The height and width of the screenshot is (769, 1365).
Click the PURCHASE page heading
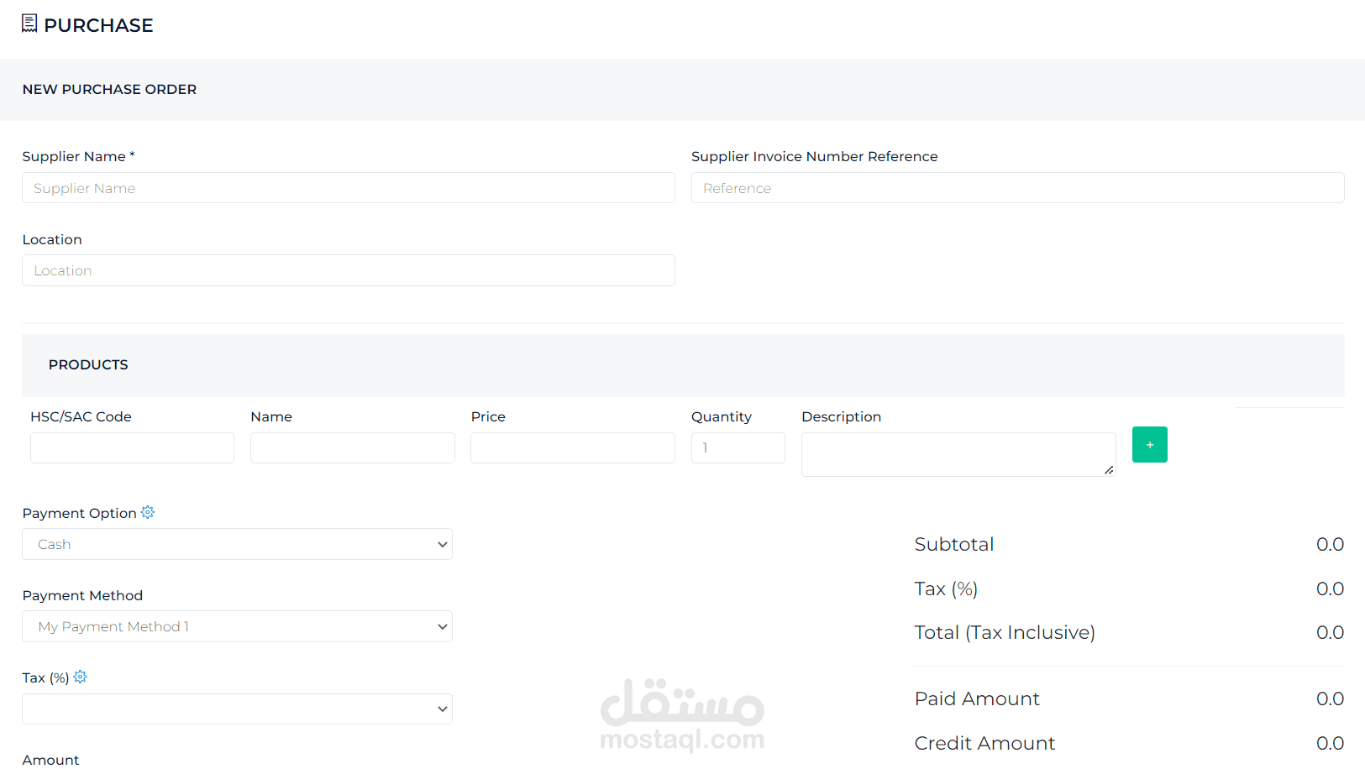98,25
